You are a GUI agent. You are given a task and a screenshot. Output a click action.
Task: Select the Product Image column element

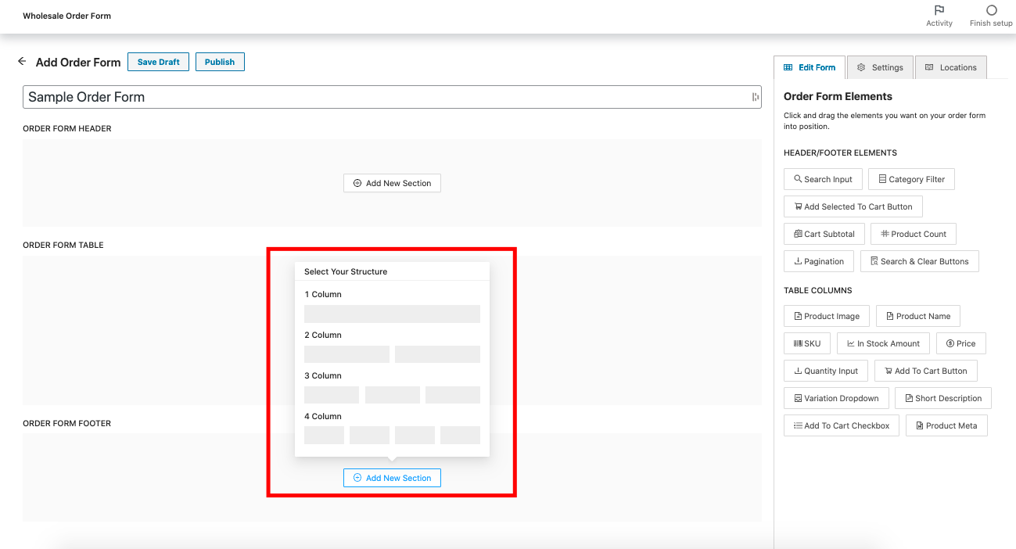(x=826, y=316)
